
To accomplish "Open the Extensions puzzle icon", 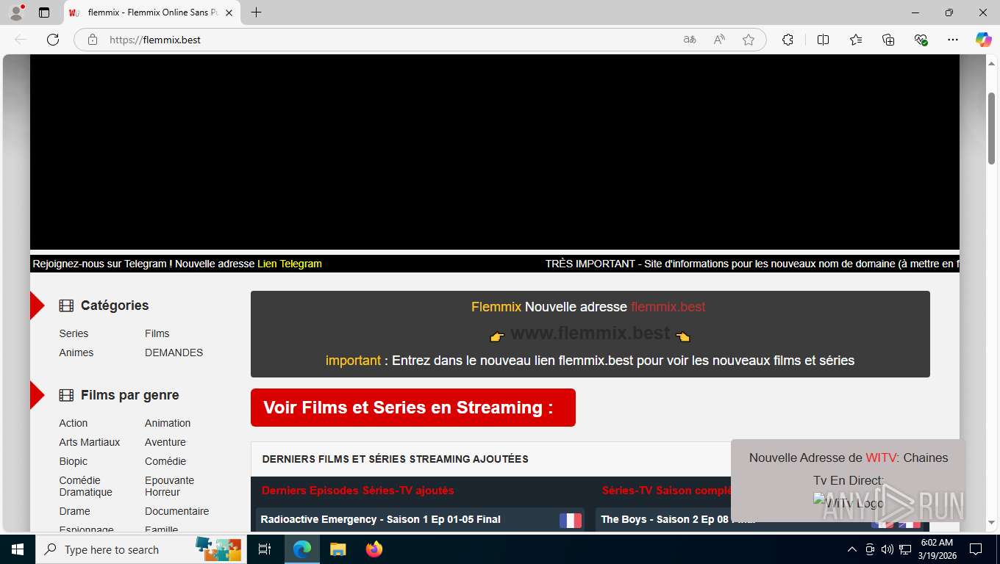I will (x=787, y=40).
